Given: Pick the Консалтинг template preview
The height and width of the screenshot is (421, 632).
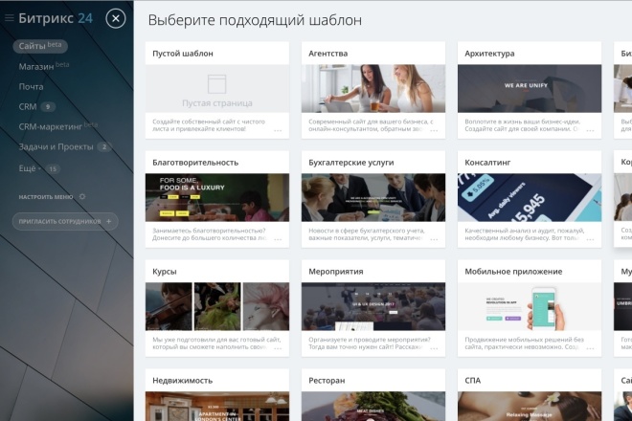Looking at the screenshot, I should tap(530, 197).
